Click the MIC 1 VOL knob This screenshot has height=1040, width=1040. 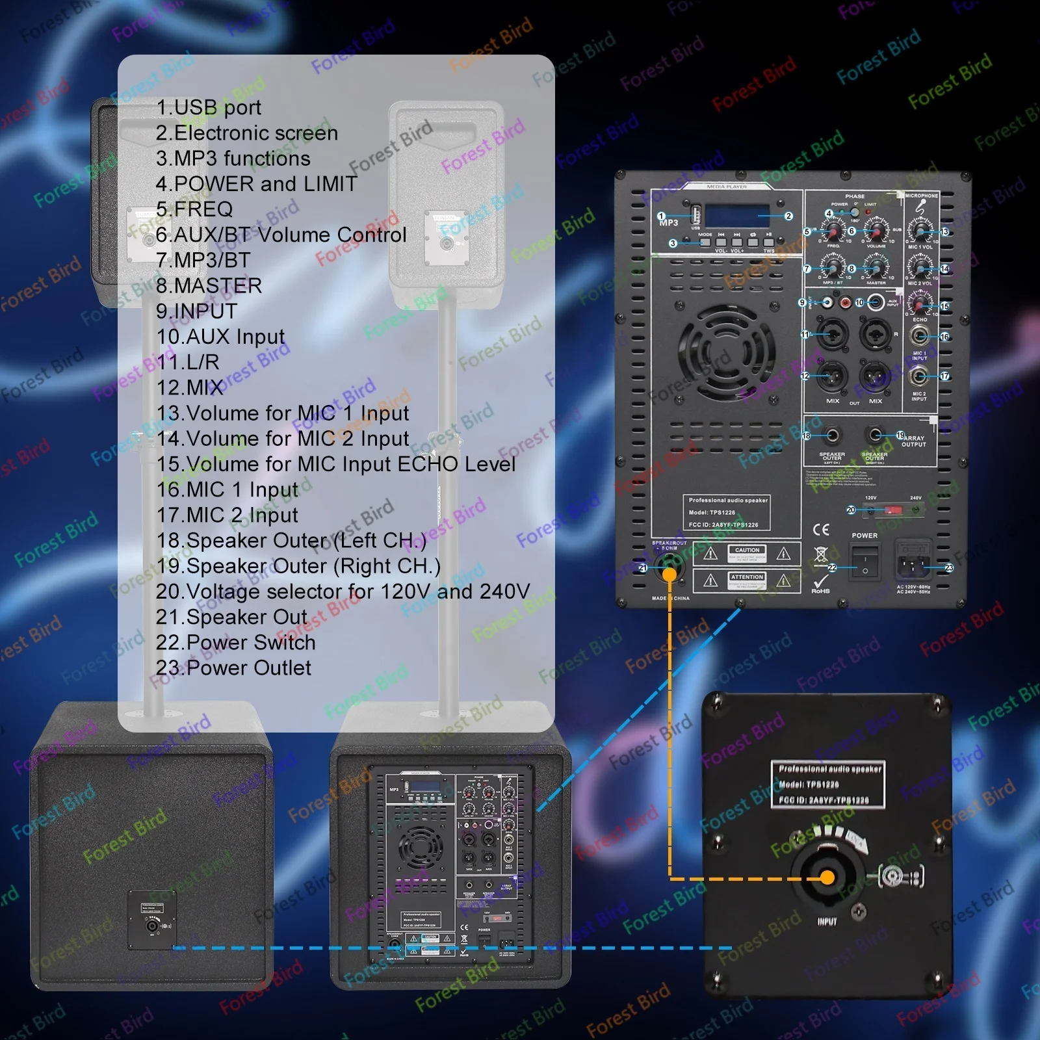click(x=920, y=231)
